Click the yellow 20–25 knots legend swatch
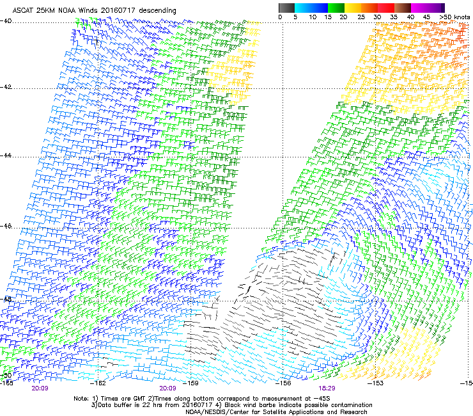The height and width of the screenshot is (416, 473). tap(353, 8)
